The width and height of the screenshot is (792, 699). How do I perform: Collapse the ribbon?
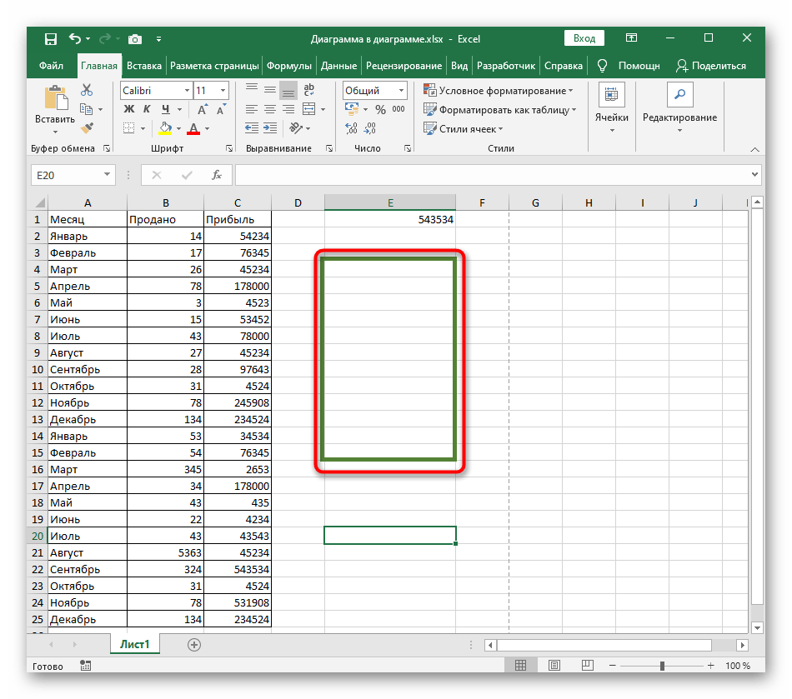tap(754, 149)
